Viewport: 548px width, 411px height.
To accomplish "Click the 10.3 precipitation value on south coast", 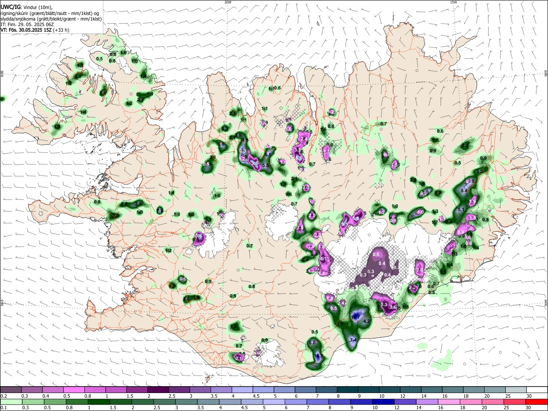I will 318,356.
